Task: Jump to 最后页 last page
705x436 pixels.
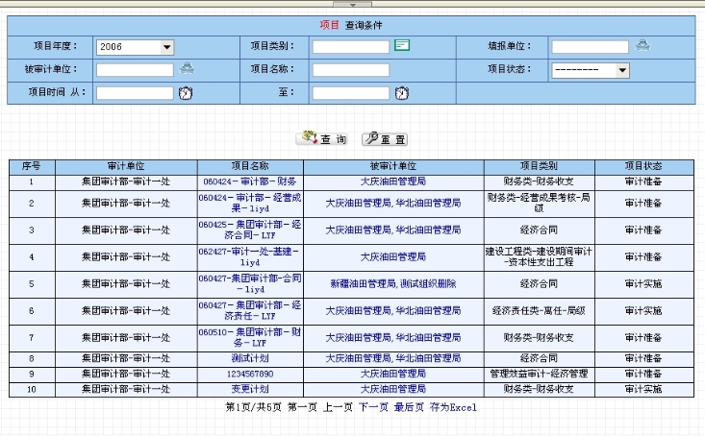Action: click(x=409, y=407)
